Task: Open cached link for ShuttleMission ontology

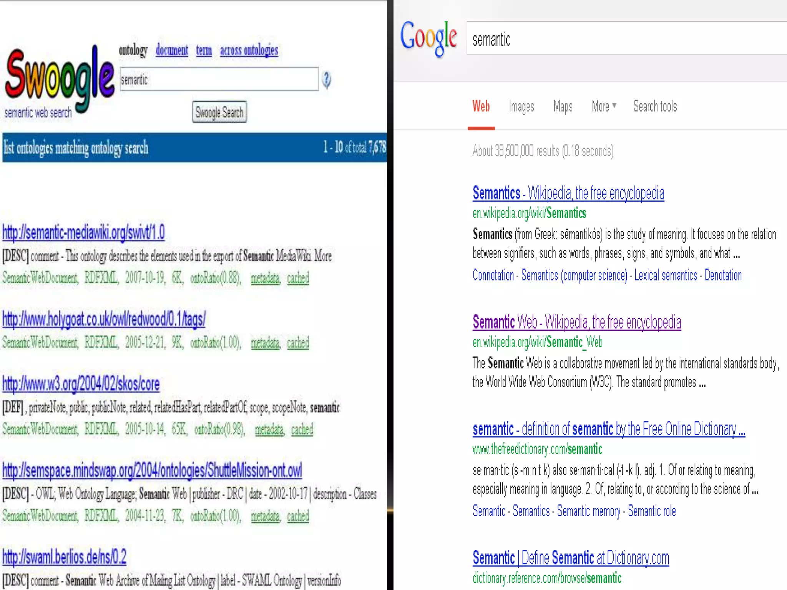Action: (x=298, y=516)
